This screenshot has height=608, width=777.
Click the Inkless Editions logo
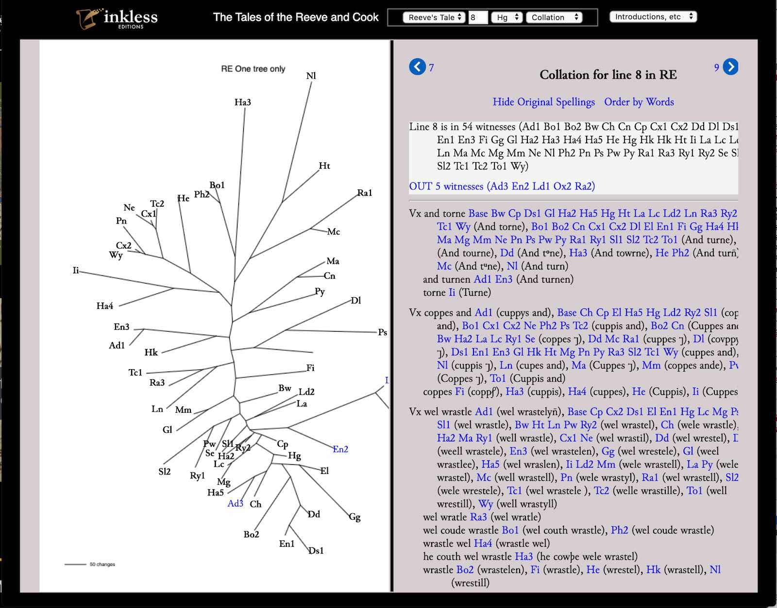(117, 18)
